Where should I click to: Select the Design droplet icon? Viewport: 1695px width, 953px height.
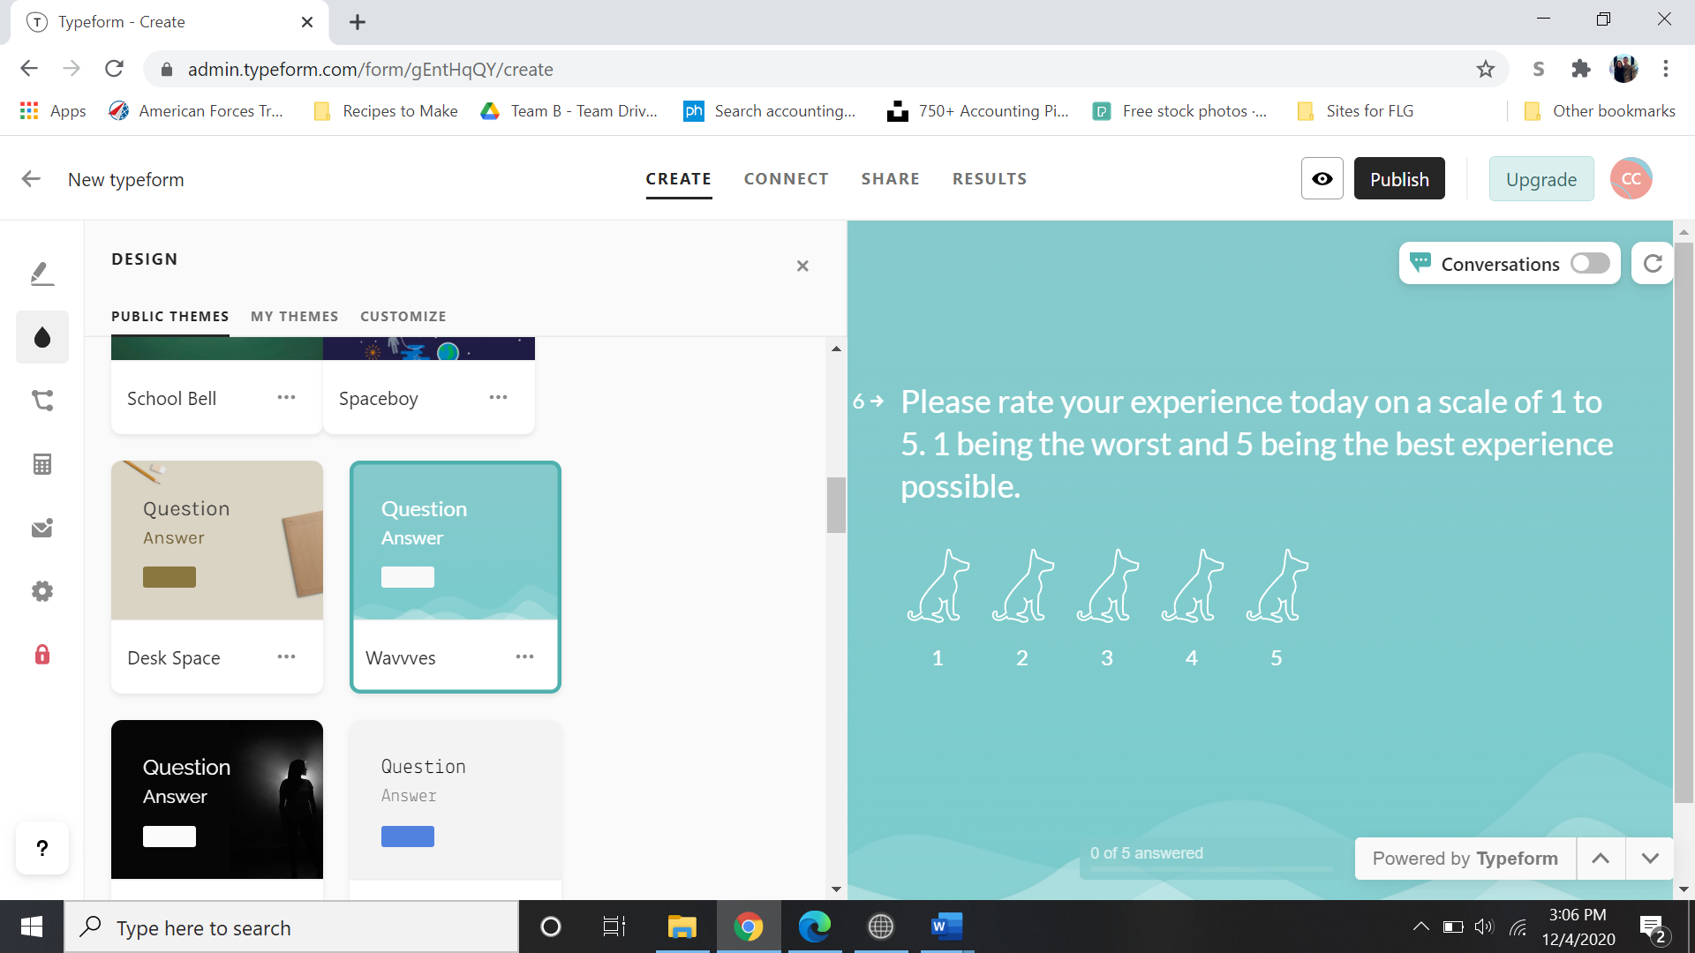point(41,337)
